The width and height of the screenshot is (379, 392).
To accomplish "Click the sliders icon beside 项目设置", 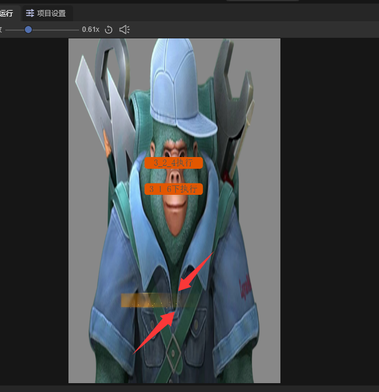I will pyautogui.click(x=30, y=13).
